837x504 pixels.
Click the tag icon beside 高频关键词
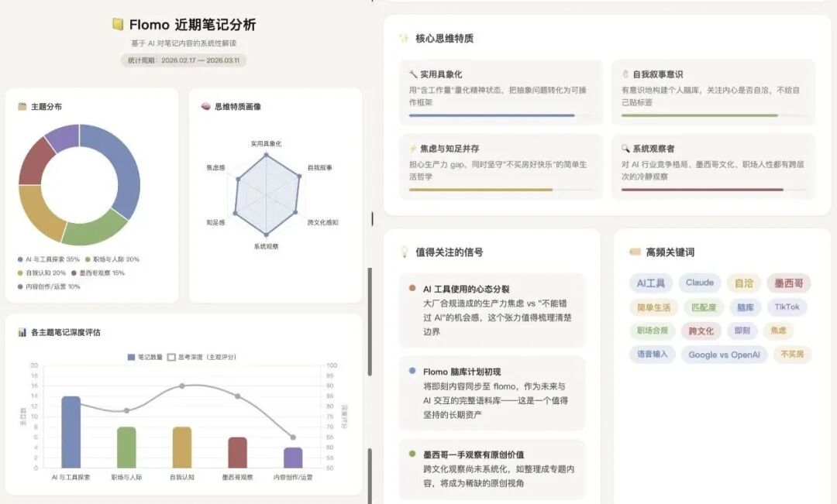[x=635, y=252]
